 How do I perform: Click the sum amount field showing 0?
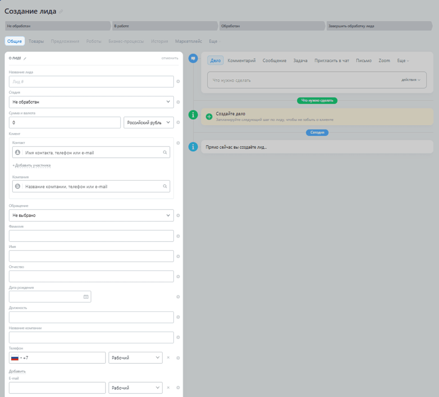(64, 123)
